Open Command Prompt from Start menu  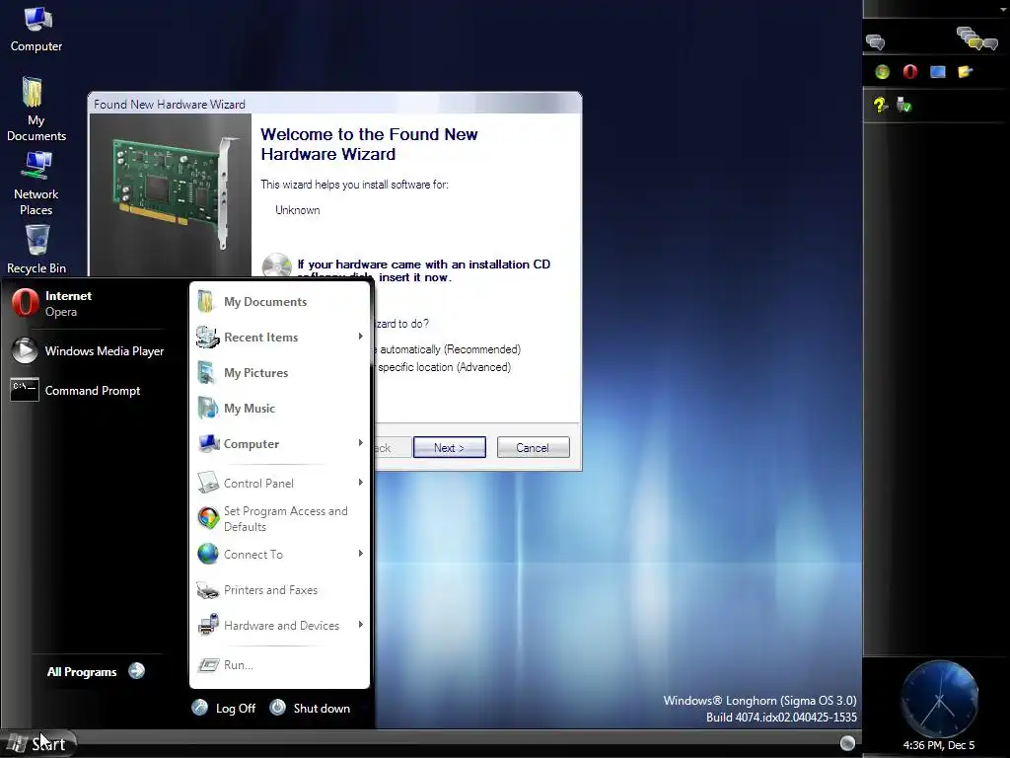coord(76,391)
